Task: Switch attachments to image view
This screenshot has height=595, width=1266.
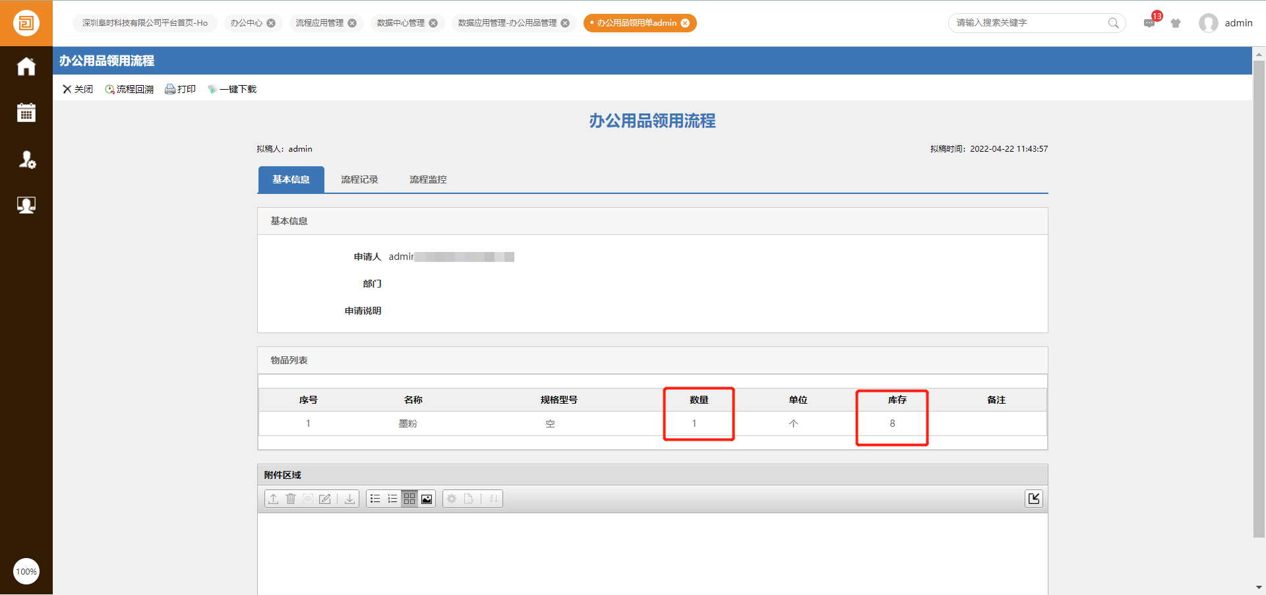Action: click(x=427, y=499)
